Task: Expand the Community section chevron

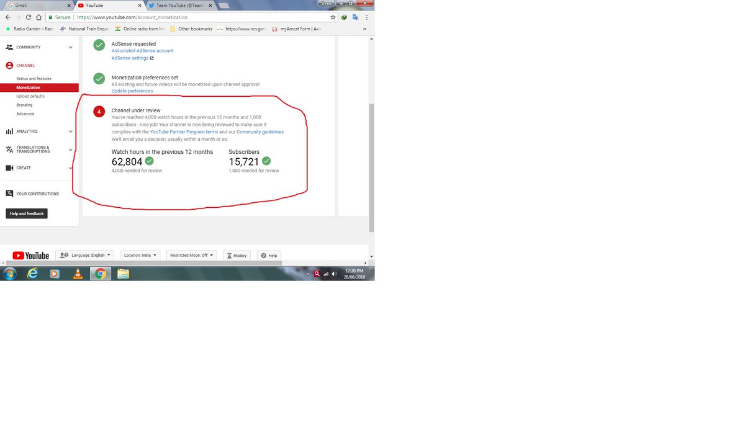Action: pos(71,47)
